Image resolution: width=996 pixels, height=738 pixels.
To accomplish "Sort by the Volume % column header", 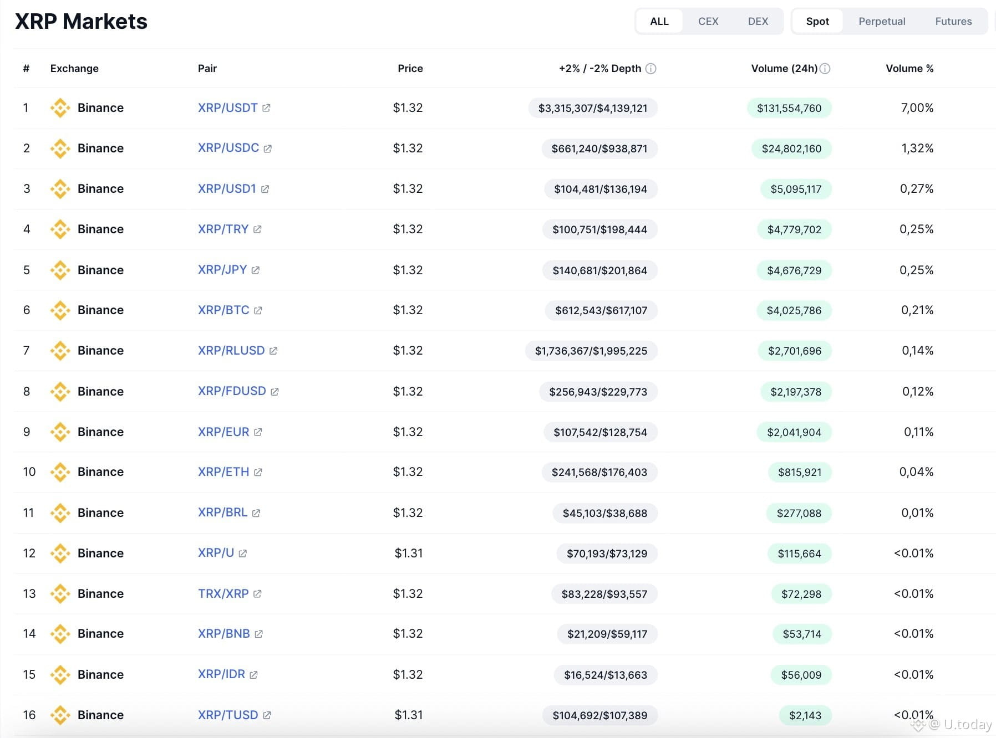I will 909,69.
